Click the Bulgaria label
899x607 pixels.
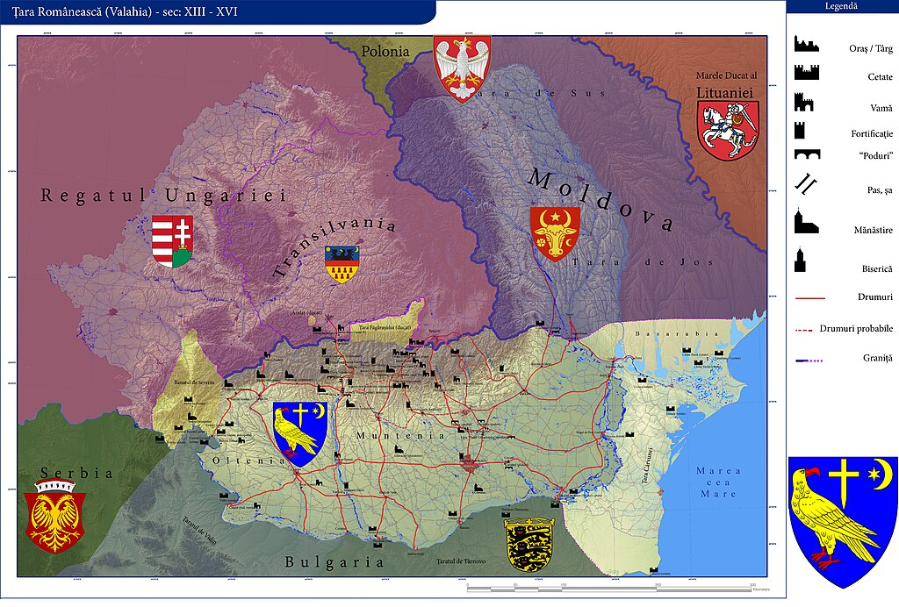click(334, 562)
